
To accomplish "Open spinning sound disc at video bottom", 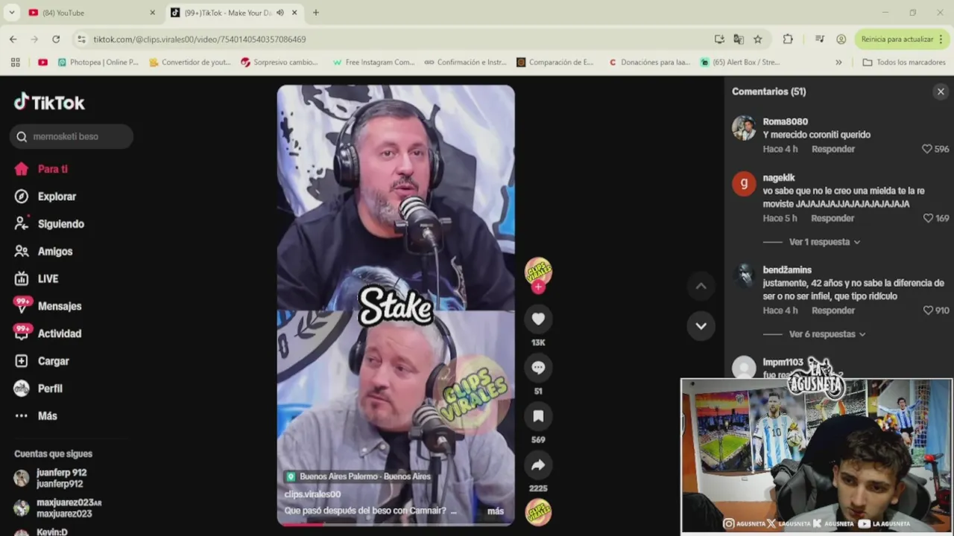I will click(x=538, y=512).
